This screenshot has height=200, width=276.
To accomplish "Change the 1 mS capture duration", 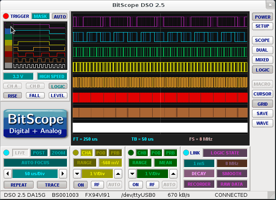I will [199, 163].
